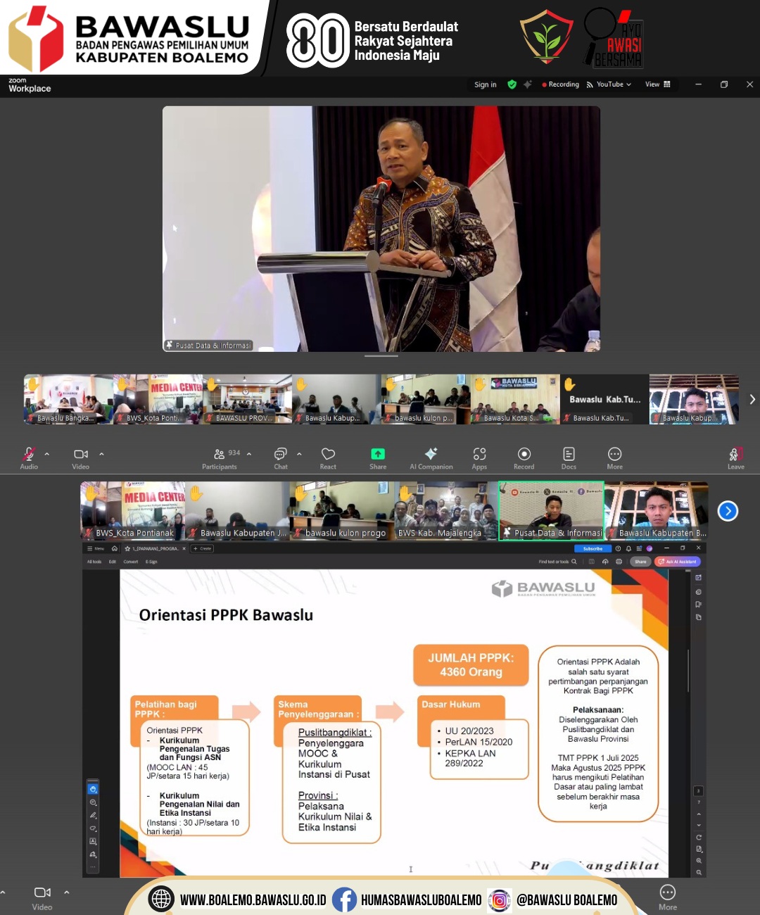This screenshot has width=760, height=915.
Task: Click the blue Subscribe button
Action: [x=593, y=548]
